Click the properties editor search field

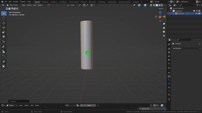184,40
